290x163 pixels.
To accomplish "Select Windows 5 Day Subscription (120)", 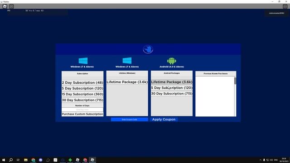I will point(82,88).
